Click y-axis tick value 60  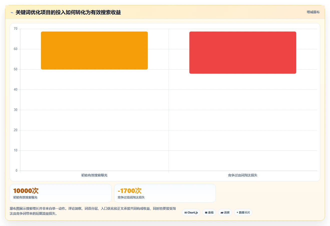16,49
